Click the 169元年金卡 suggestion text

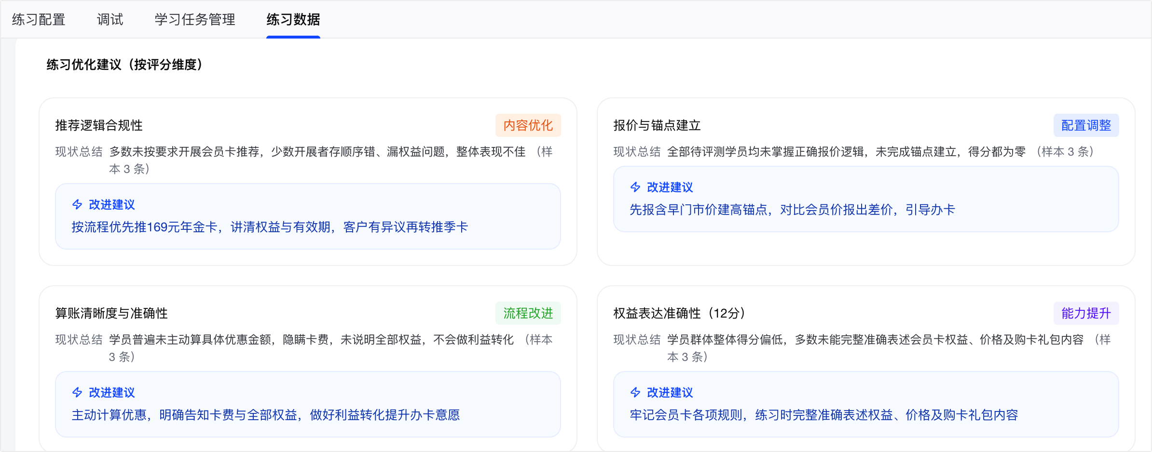(x=270, y=227)
